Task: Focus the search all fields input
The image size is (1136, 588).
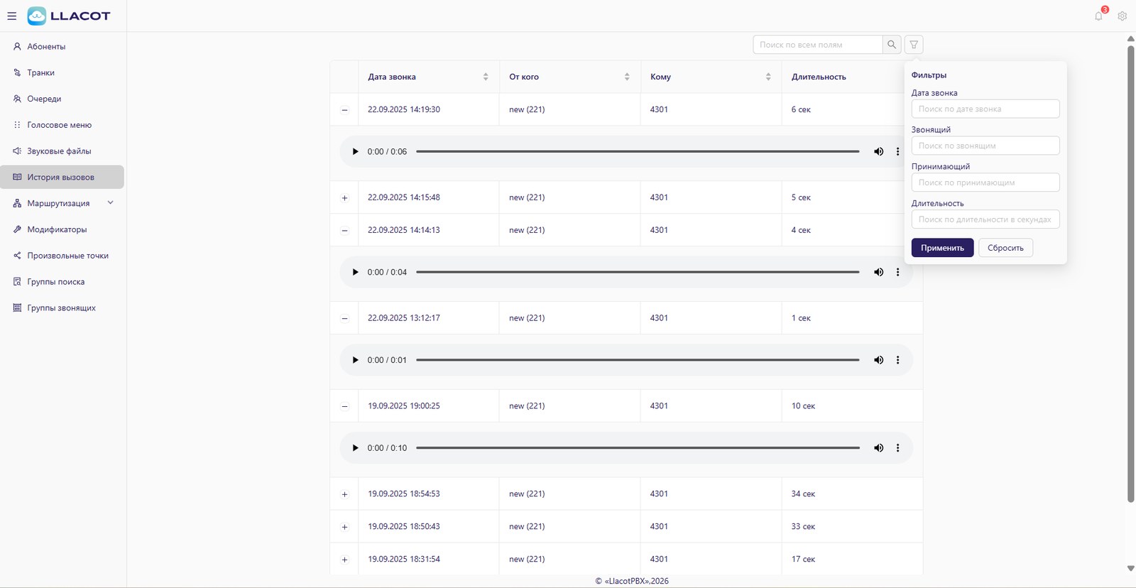Action: click(818, 45)
